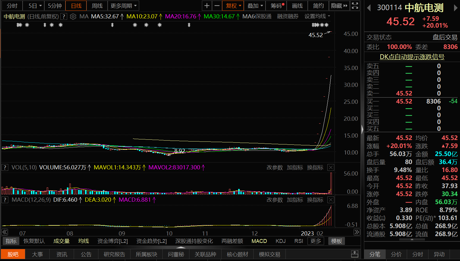The width and height of the screenshot is (460, 261).
Task: Toggle fullscreen chart icon
Action: point(355,6)
